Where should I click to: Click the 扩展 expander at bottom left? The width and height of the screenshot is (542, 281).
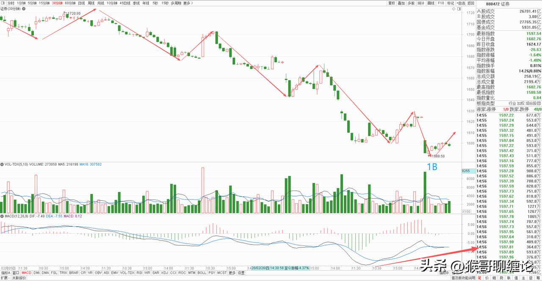click(5, 278)
